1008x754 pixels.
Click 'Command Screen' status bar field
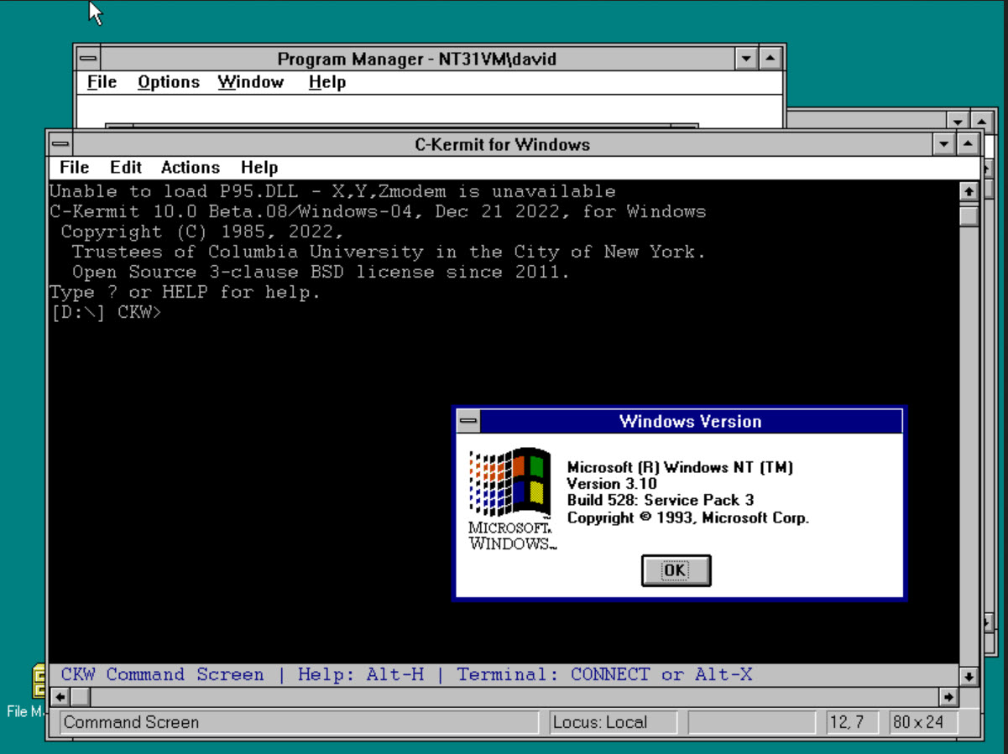coord(299,722)
